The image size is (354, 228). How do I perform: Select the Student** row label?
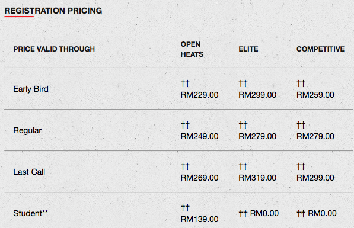30,213
